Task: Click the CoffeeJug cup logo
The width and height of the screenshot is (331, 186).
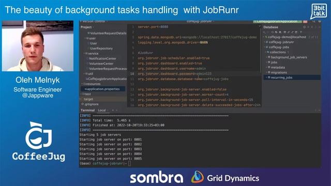Action: tap(39, 135)
